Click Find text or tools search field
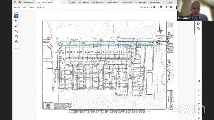 point(146,7)
